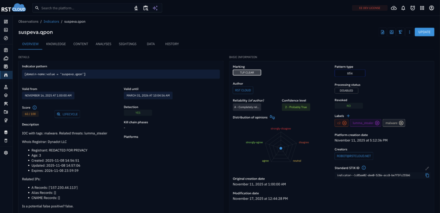The height and width of the screenshot is (213, 440).
Task: Click the blue Update button
Action: pos(424,32)
